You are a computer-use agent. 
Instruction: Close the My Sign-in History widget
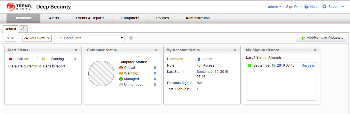click(x=315, y=50)
